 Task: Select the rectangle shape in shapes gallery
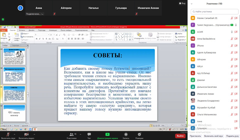pos(124,34)
